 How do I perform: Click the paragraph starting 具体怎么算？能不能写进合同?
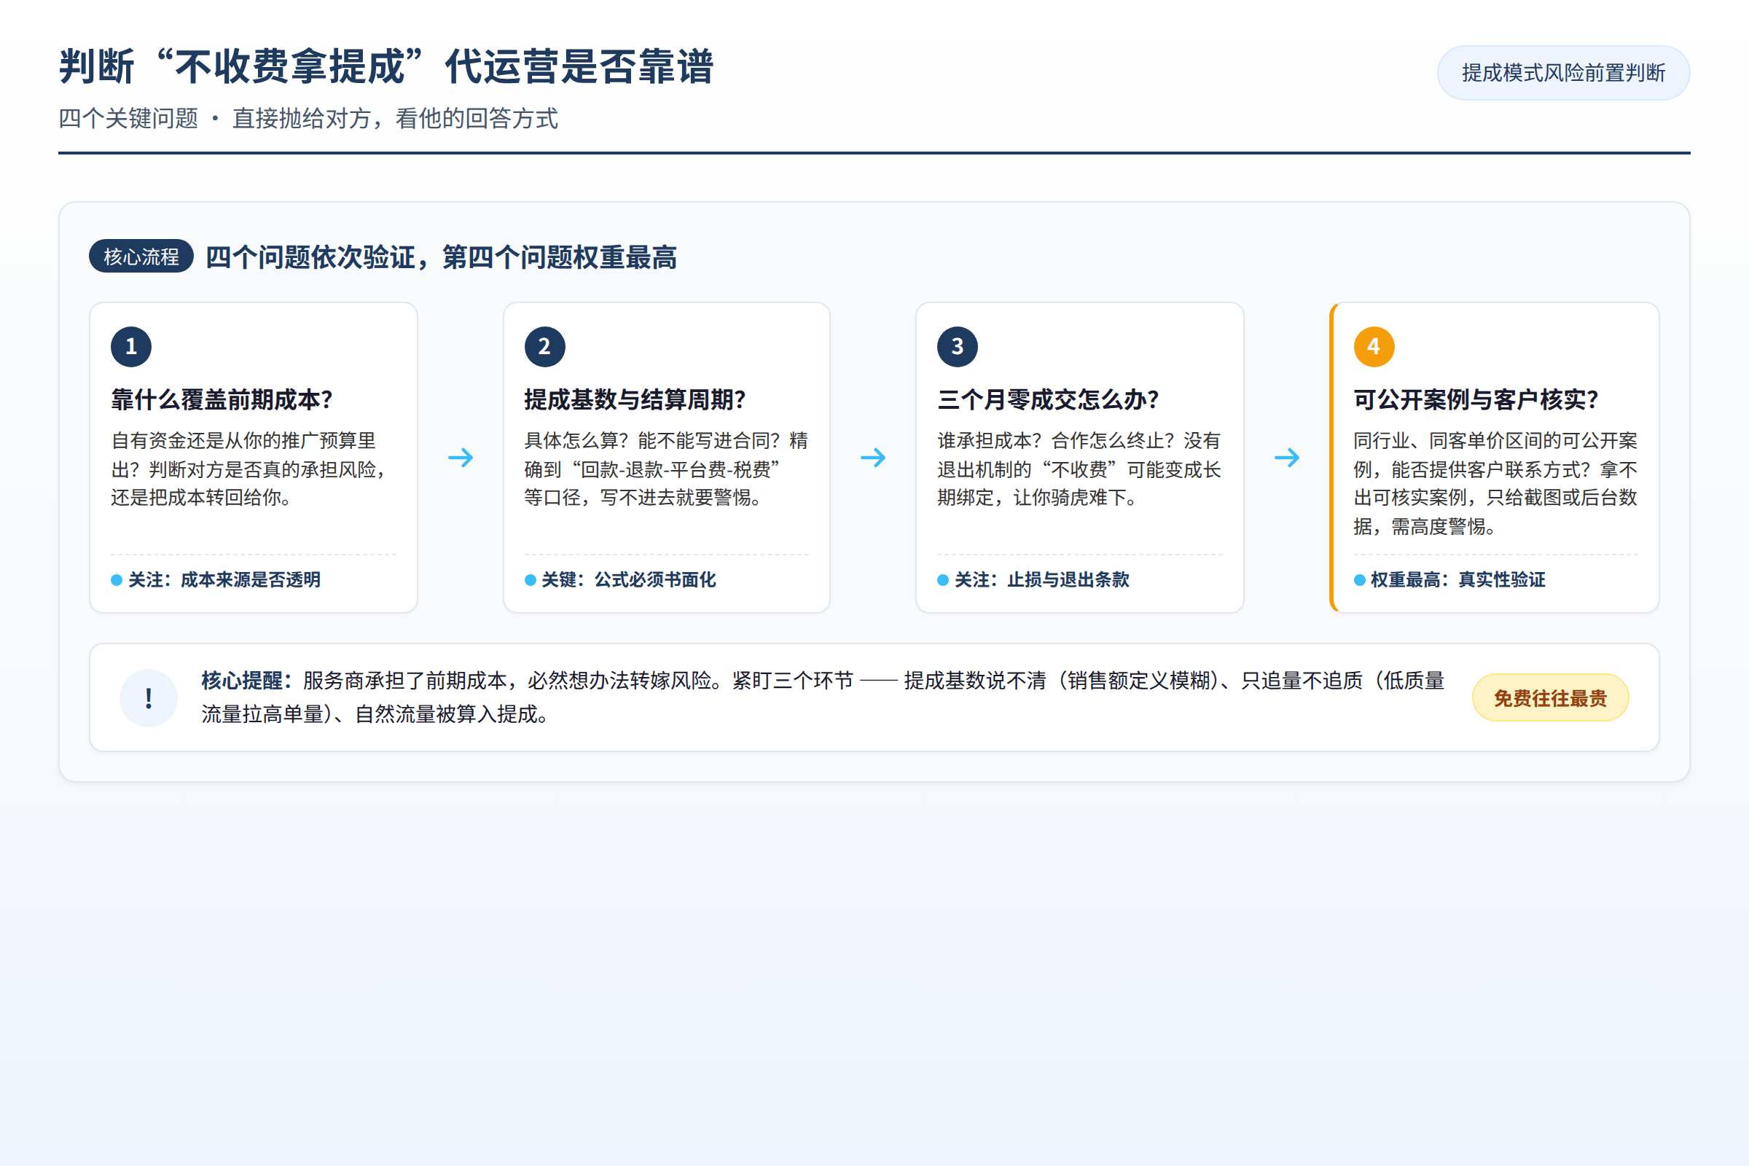tap(666, 469)
